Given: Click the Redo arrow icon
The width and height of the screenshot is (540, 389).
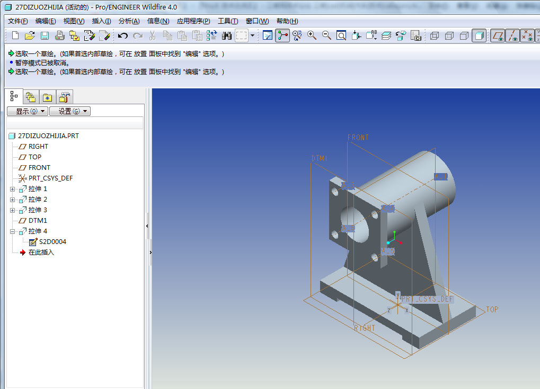Looking at the screenshot, I should [x=138, y=35].
